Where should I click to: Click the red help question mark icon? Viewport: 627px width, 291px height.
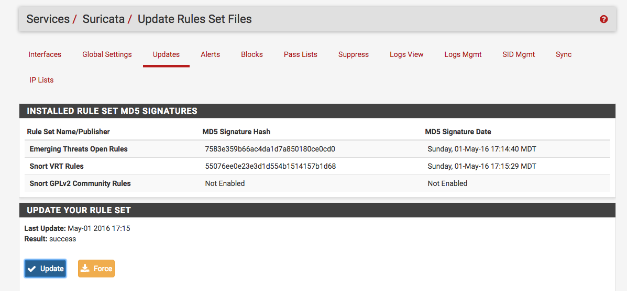(603, 19)
